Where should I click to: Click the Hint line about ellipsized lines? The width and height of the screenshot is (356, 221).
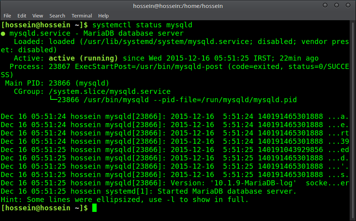coord(125,200)
